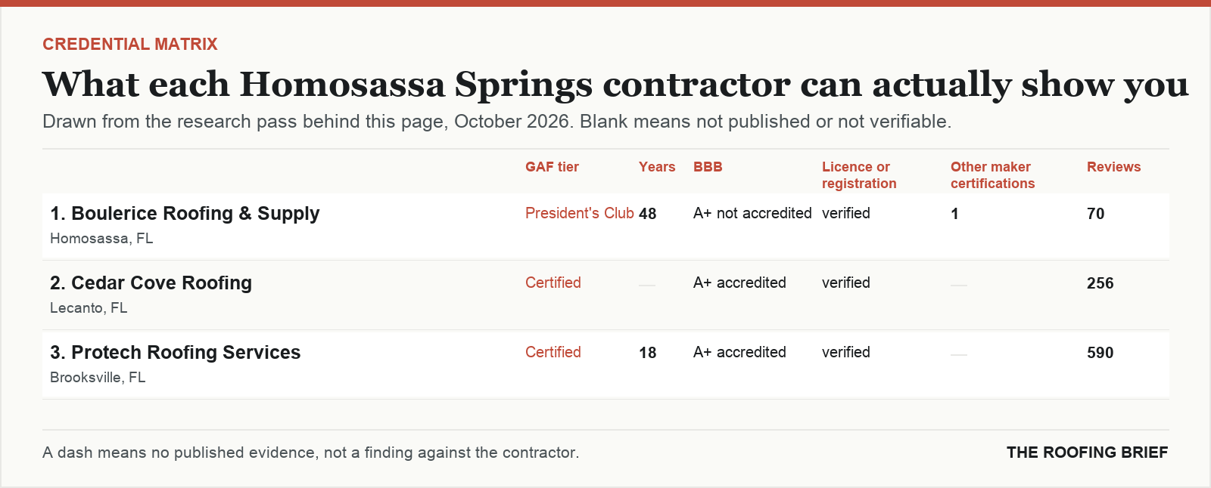Screen dimensions: 1211x488
Task: Select the President's Club tier label
Action: [x=580, y=213]
